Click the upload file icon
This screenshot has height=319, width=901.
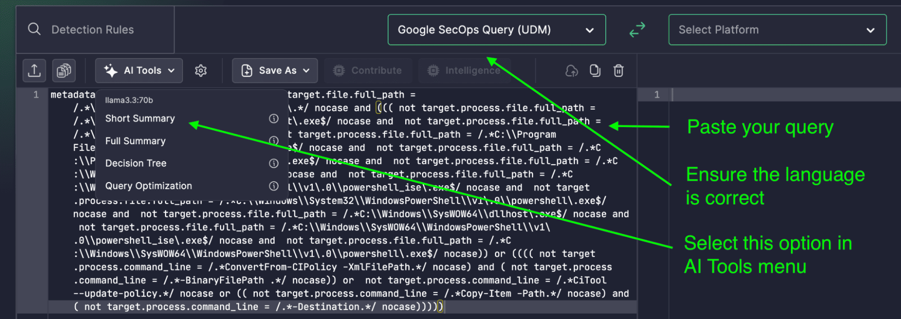pyautogui.click(x=34, y=70)
